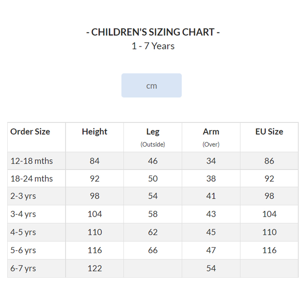The width and height of the screenshot is (306, 306).
Task: Select the height value 122
Action: coord(94,269)
